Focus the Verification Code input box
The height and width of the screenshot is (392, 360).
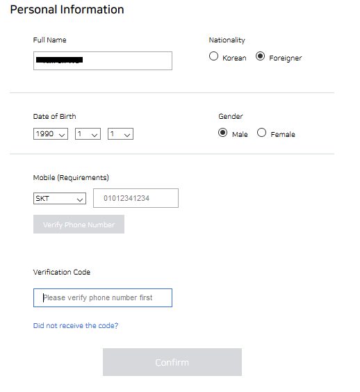pos(103,297)
